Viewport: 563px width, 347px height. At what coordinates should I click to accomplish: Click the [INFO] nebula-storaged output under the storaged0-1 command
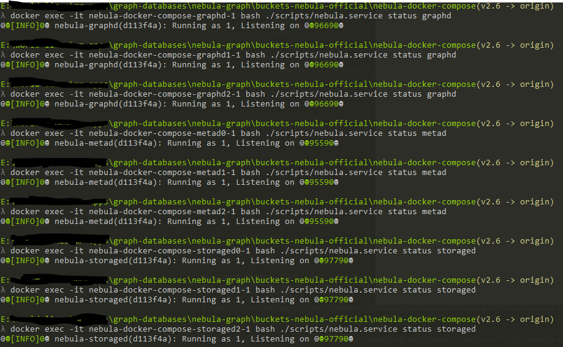pyautogui.click(x=177, y=260)
